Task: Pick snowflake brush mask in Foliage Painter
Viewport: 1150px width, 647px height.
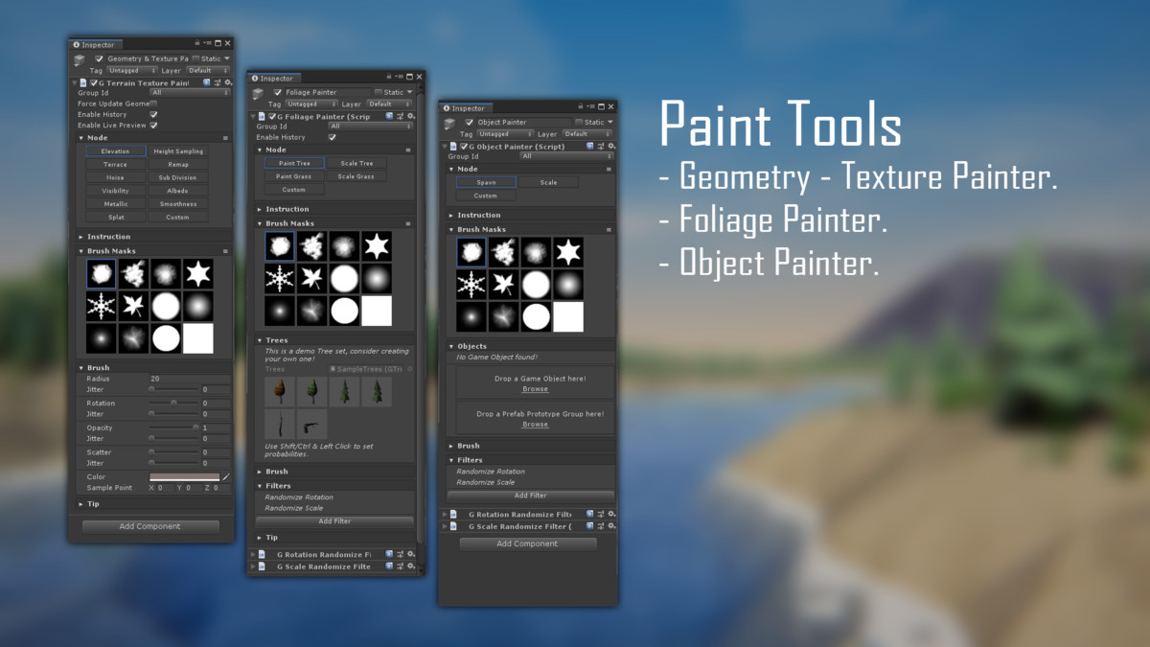Action: [x=281, y=279]
